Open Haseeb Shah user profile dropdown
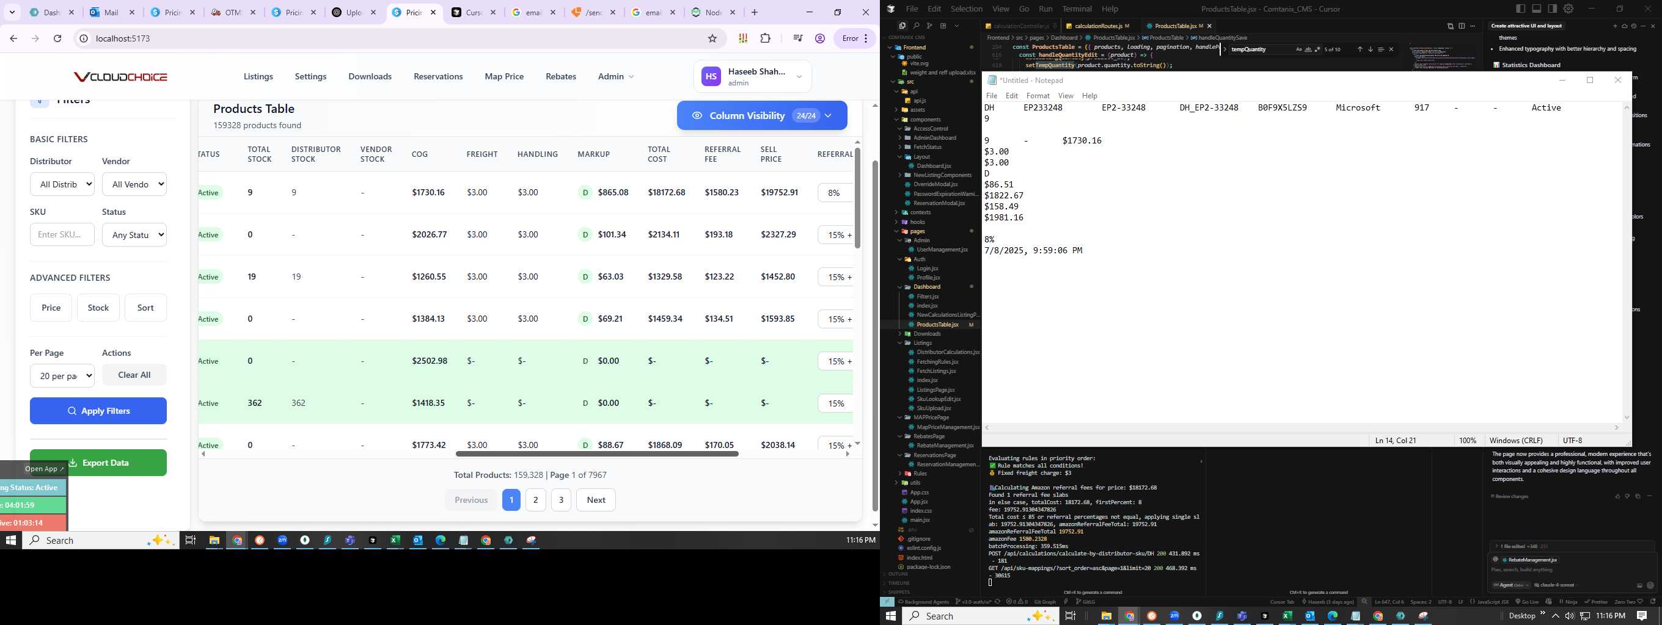1662x625 pixels. click(752, 77)
